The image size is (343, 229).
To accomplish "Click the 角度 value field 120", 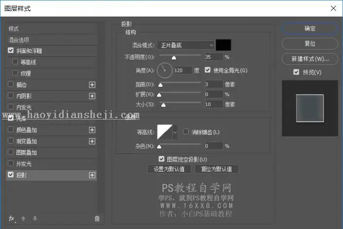I will pos(183,70).
